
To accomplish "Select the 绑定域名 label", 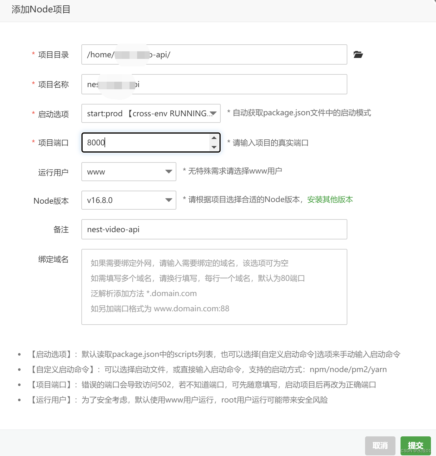I will [x=54, y=259].
